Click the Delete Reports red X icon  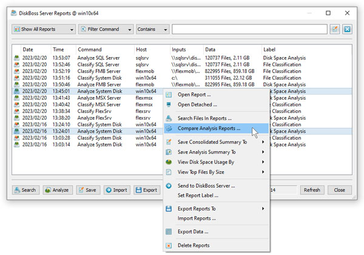pyautogui.click(x=169, y=245)
